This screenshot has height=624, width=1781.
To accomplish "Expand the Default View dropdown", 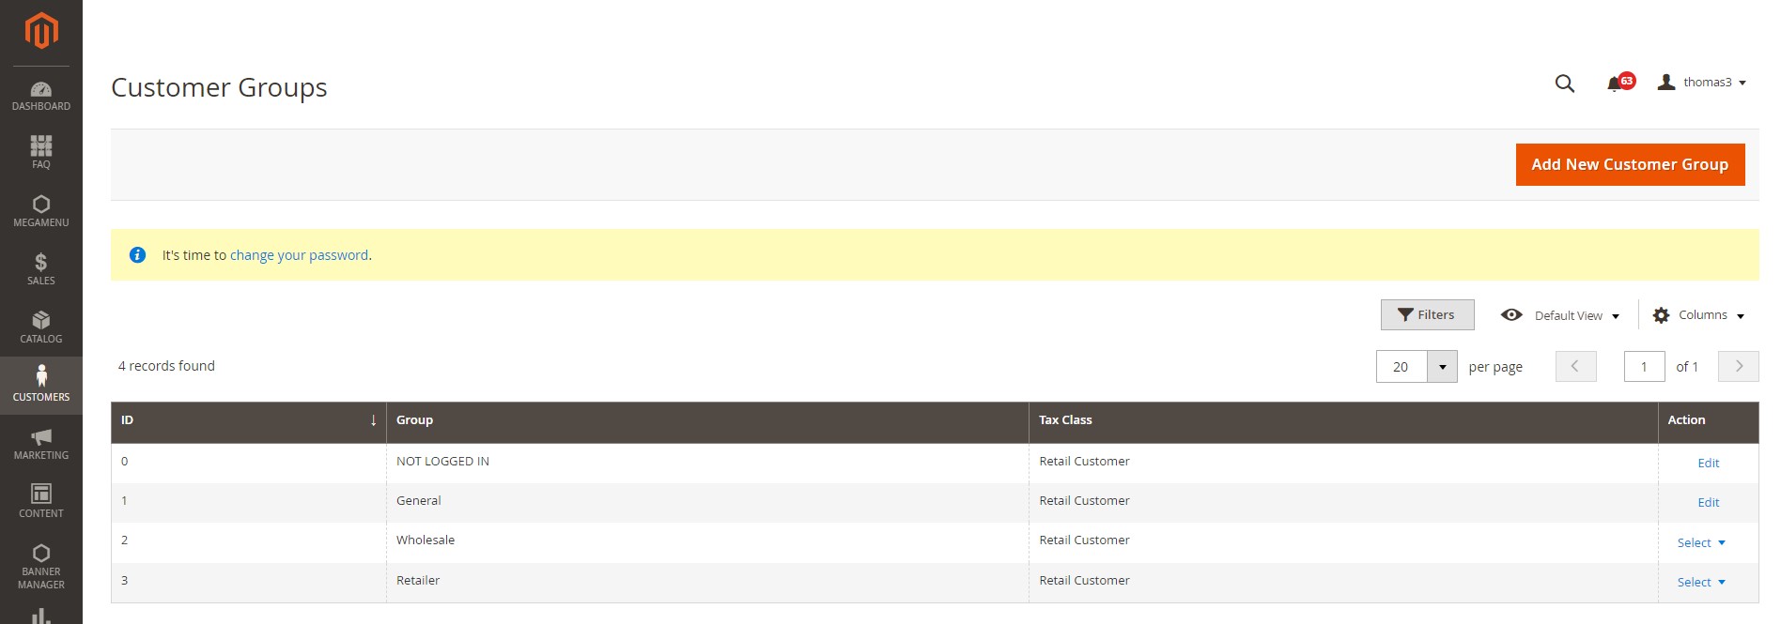I will click(x=1561, y=315).
